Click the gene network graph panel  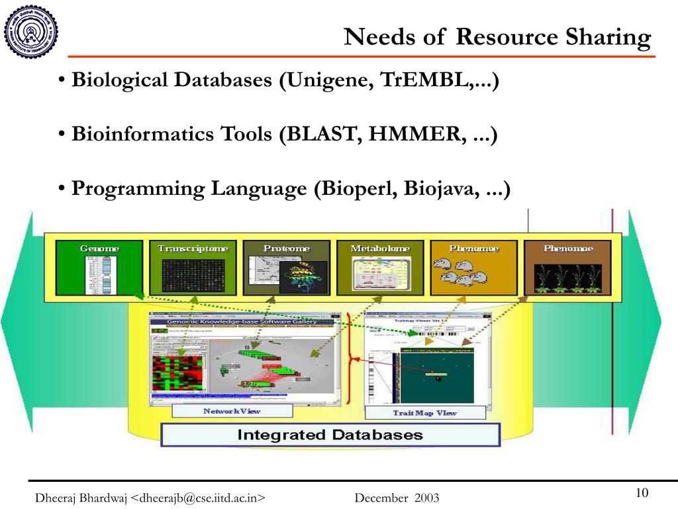tap(271, 366)
